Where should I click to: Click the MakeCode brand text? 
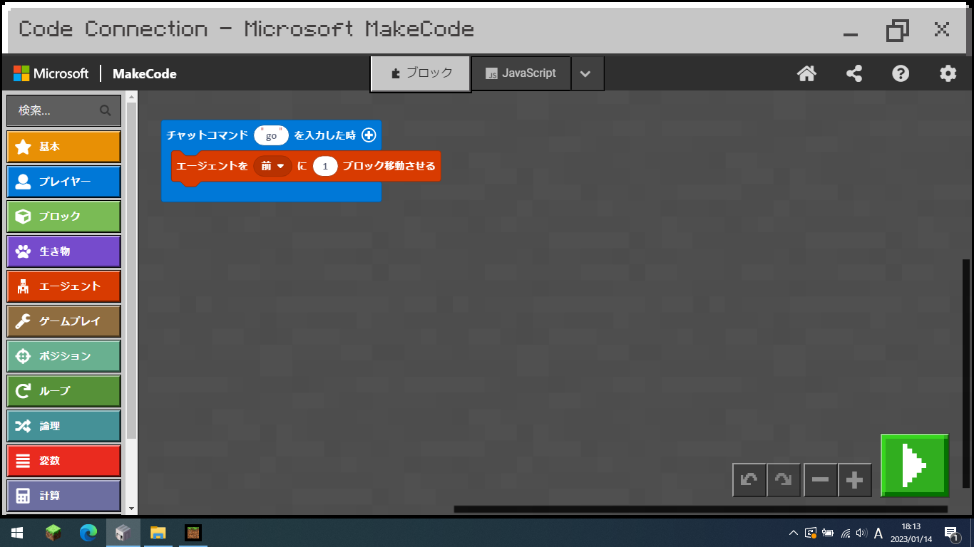tap(145, 73)
